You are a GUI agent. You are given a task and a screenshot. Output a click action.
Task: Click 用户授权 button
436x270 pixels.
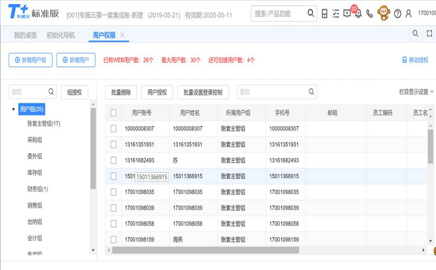point(157,92)
